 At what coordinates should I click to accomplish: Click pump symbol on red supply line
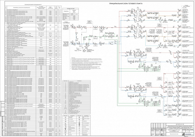click(x=95, y=27)
